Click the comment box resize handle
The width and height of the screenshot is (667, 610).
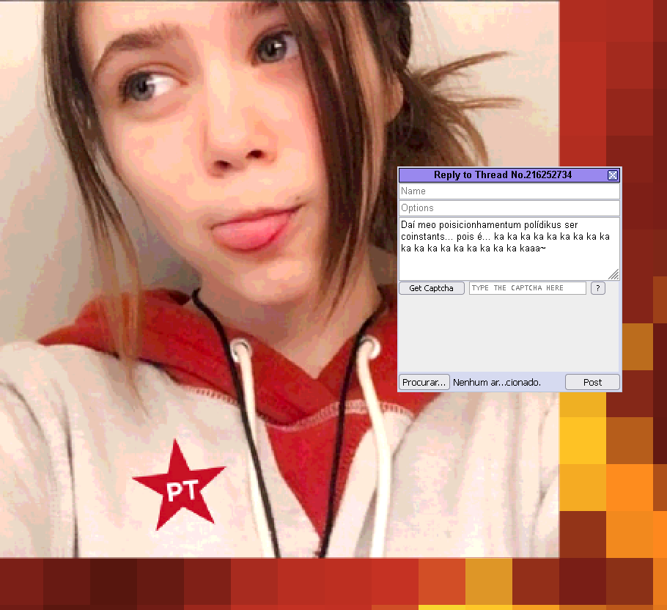click(613, 274)
